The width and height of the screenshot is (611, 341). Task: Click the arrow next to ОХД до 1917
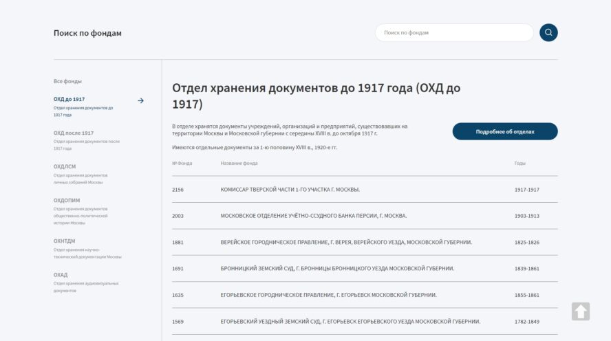(x=140, y=100)
